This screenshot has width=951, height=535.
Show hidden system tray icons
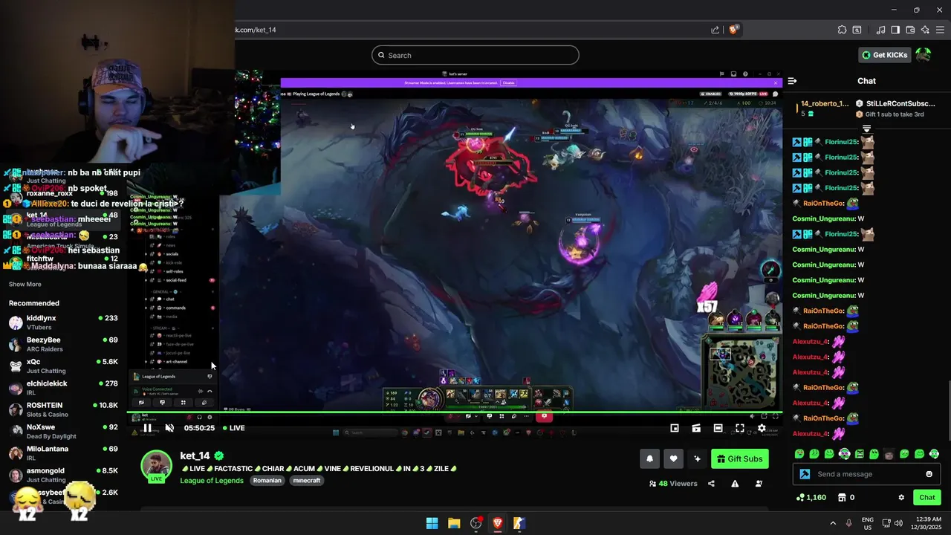(x=833, y=523)
